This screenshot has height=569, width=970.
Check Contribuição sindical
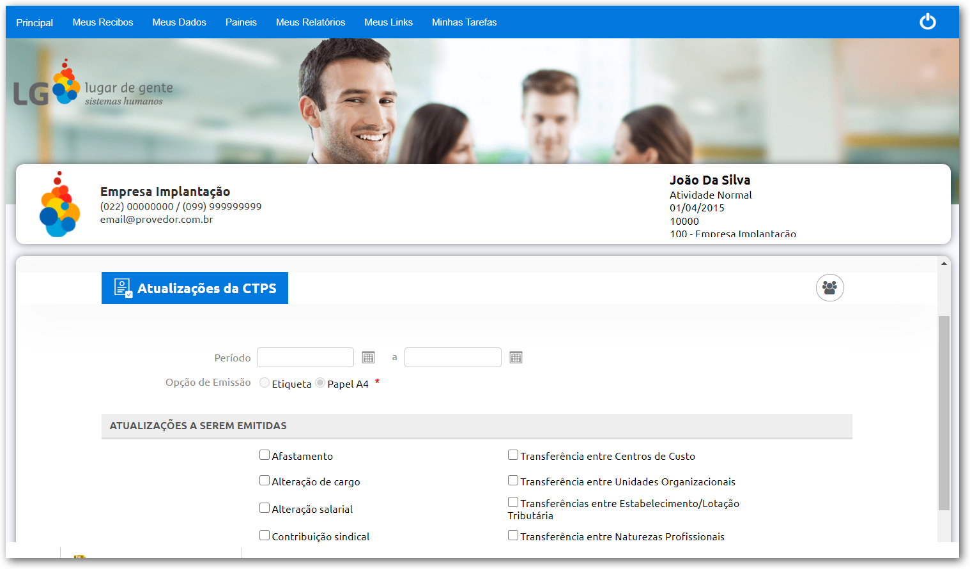tap(264, 535)
